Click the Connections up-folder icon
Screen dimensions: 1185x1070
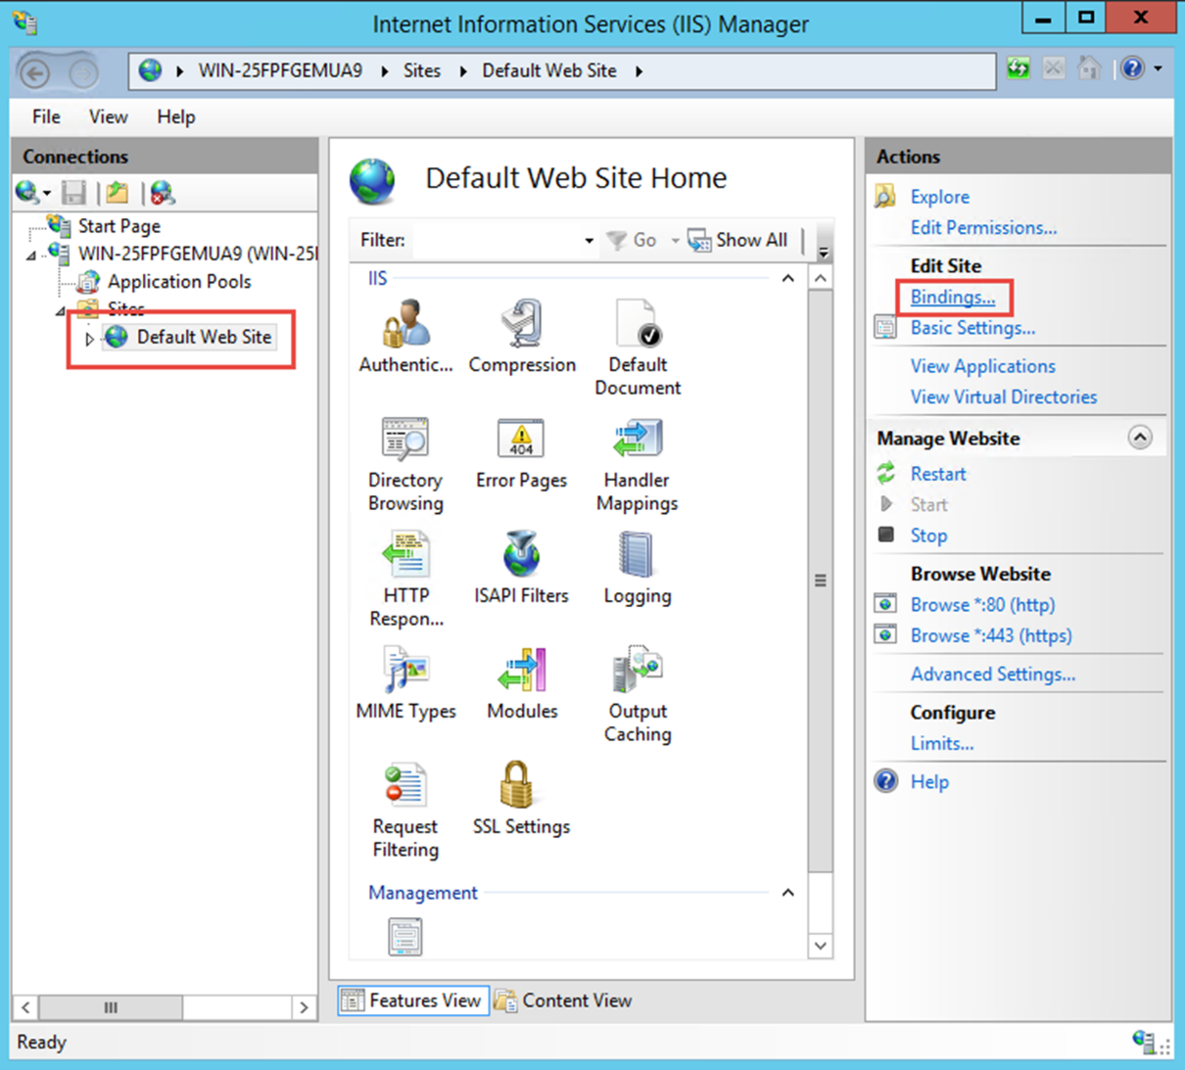[118, 193]
